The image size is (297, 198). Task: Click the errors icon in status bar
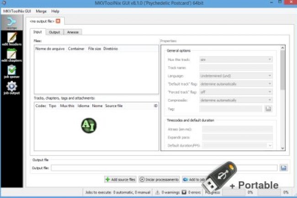(x=184, y=193)
